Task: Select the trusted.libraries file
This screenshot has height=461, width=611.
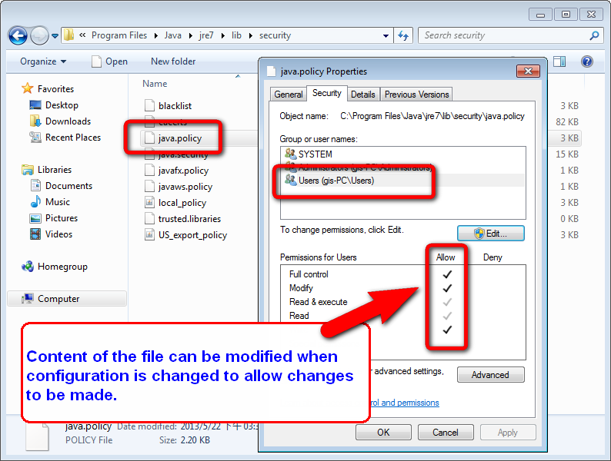Action: coord(182,219)
